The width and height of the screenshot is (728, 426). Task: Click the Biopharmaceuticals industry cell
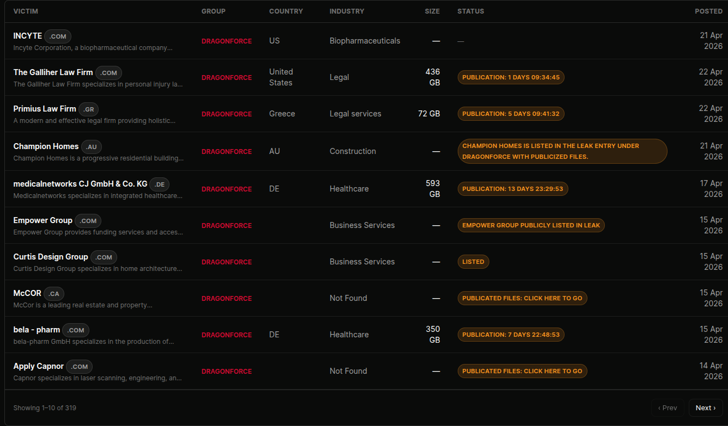point(365,41)
